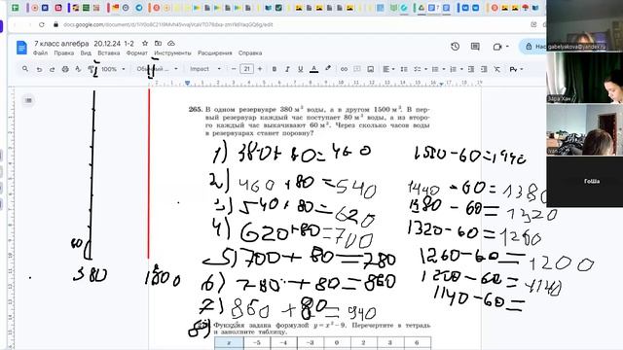Open the Файл menu
The height and width of the screenshot is (350, 623).
pyautogui.click(x=40, y=52)
